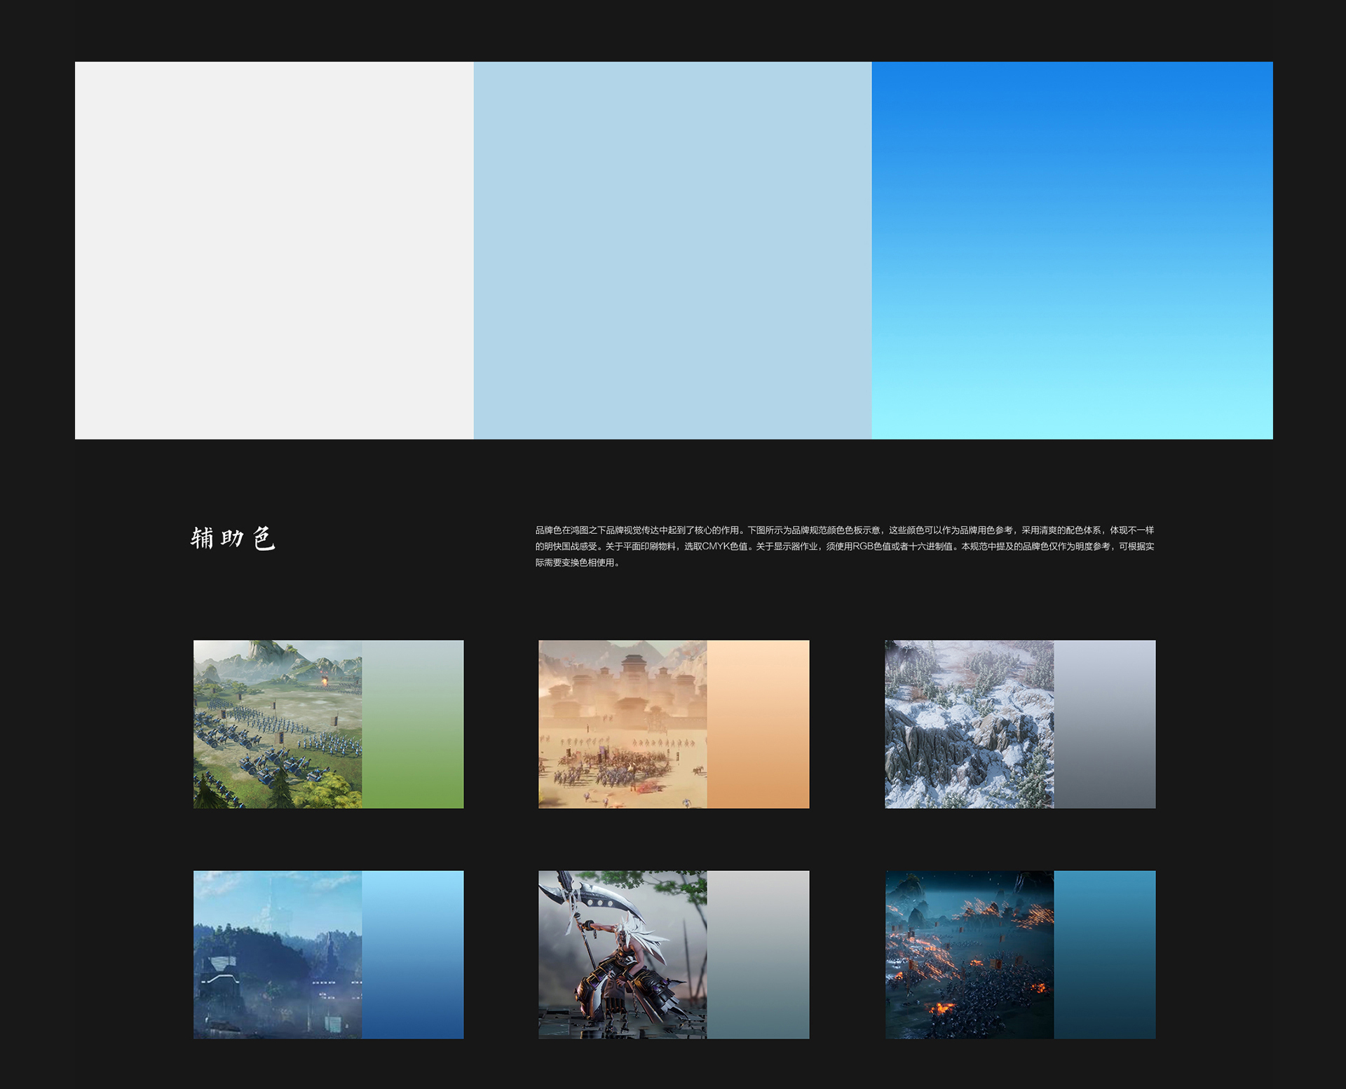Pick the blue-to-cyan gradient color block
1346x1089 pixels.
[1072, 250]
